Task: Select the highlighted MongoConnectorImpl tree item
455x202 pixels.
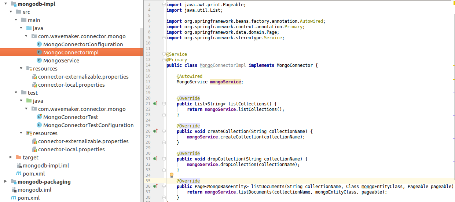Action: pyautogui.click(x=71, y=53)
